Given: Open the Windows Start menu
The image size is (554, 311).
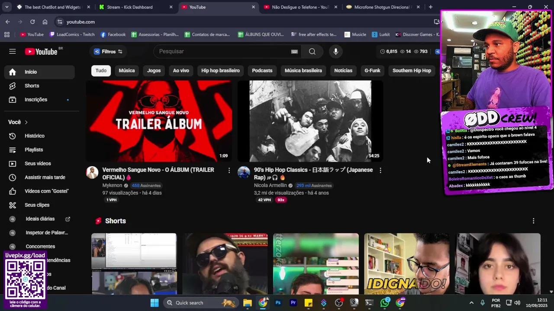Looking at the screenshot, I should point(155,303).
